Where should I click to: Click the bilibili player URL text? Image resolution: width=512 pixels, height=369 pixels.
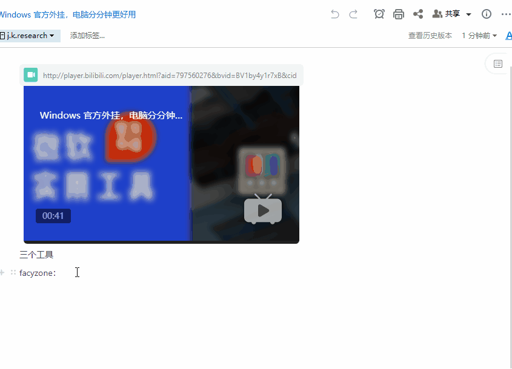click(x=170, y=75)
